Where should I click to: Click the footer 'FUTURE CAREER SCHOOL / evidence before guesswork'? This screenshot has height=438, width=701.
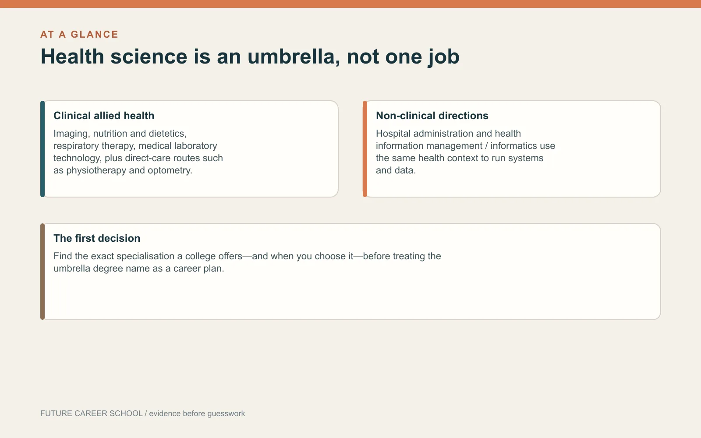[x=142, y=413]
